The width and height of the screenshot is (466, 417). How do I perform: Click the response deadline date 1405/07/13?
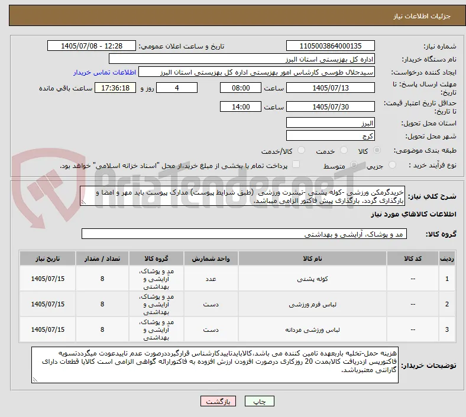coord(330,88)
